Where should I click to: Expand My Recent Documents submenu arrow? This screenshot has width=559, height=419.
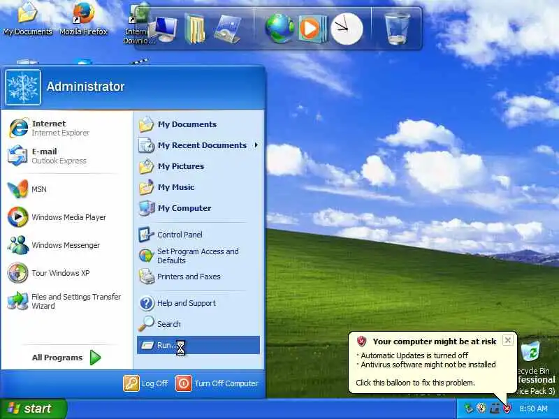[x=256, y=145]
